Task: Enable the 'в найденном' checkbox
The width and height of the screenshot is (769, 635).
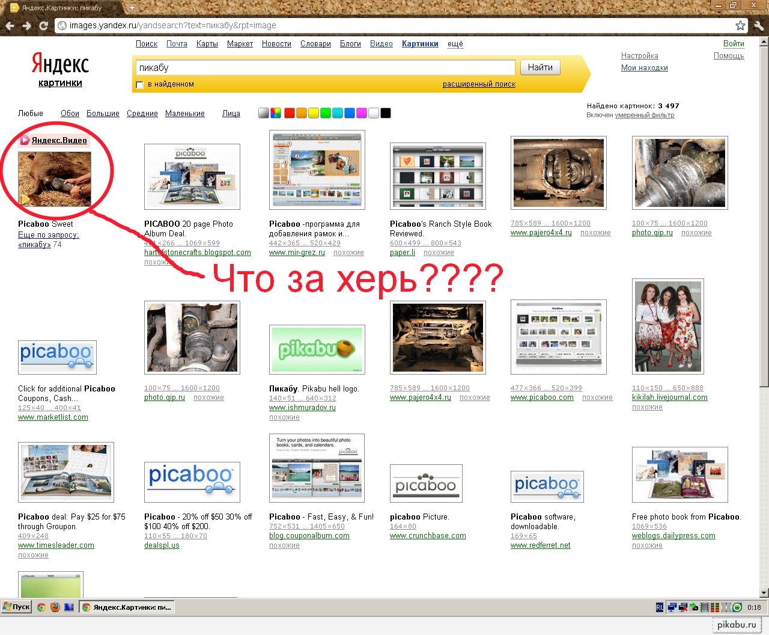Action: click(140, 85)
